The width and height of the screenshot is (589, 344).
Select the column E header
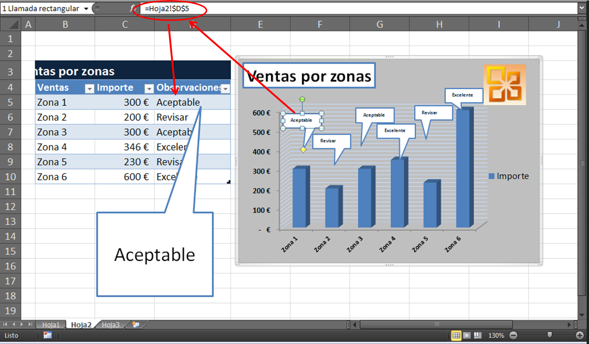260,25
